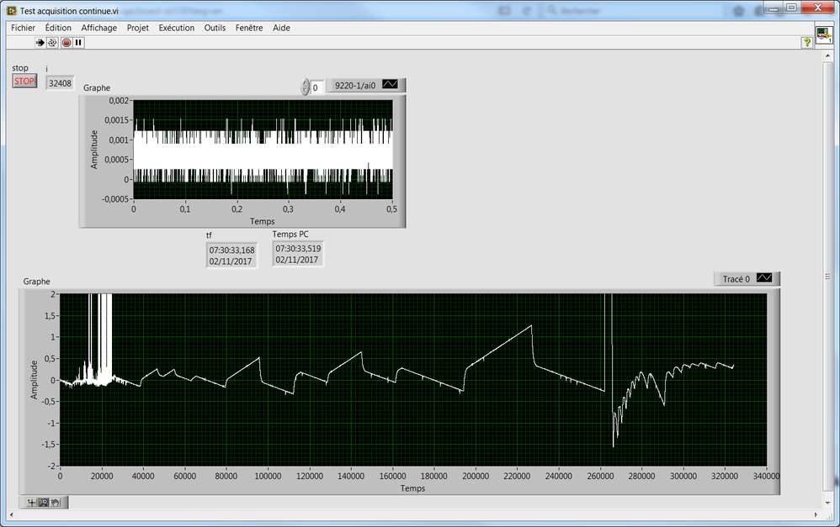
Task: Open the Projet menu
Action: point(138,28)
